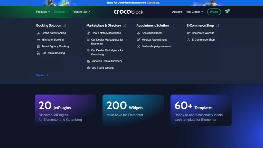Open the Booking Solution heading
The width and height of the screenshot is (263, 148).
click(49, 25)
